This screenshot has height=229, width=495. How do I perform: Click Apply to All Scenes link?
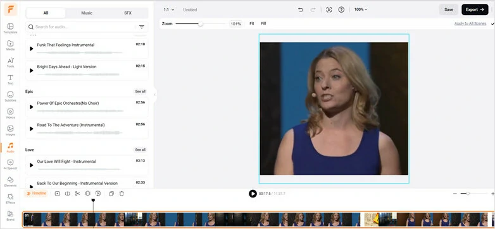pyautogui.click(x=470, y=23)
